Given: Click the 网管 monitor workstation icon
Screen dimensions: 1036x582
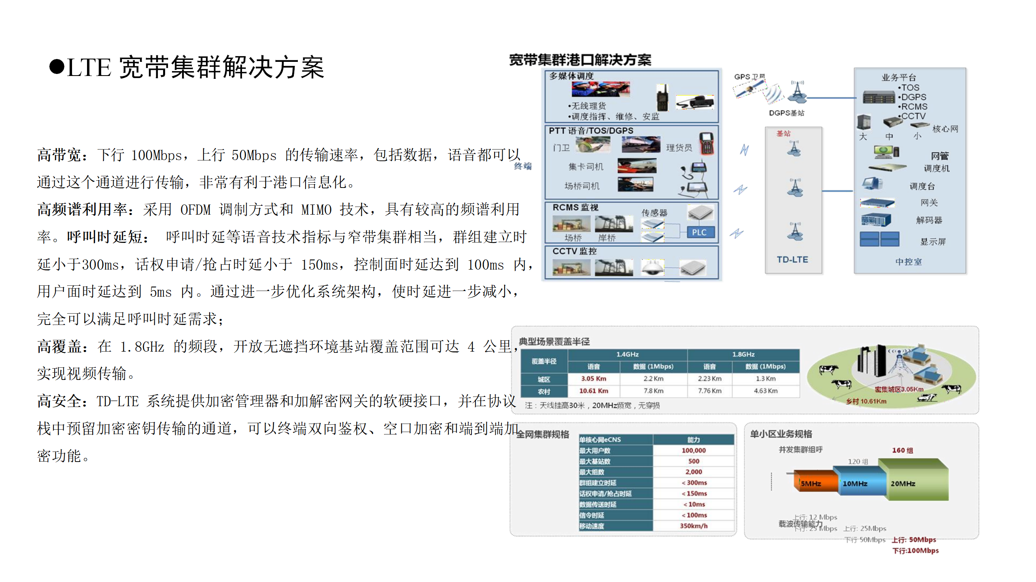Looking at the screenshot, I should pyautogui.click(x=886, y=152).
